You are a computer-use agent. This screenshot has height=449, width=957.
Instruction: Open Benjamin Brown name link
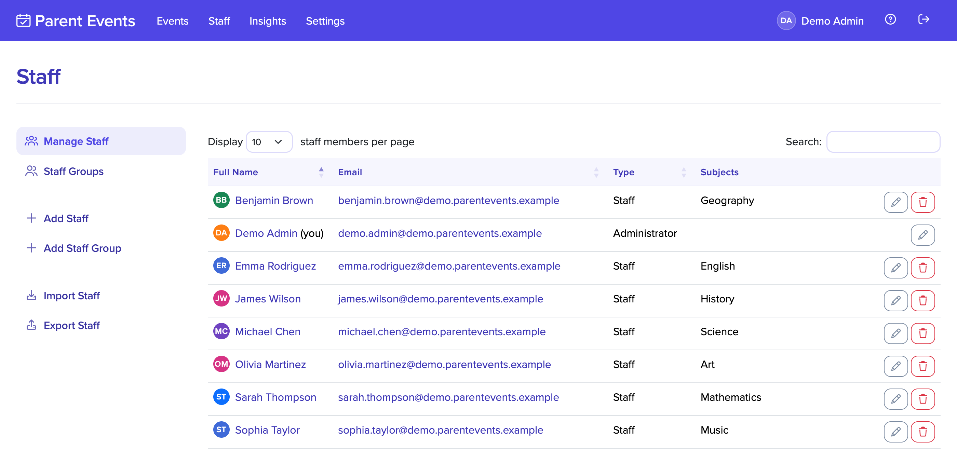tap(274, 201)
